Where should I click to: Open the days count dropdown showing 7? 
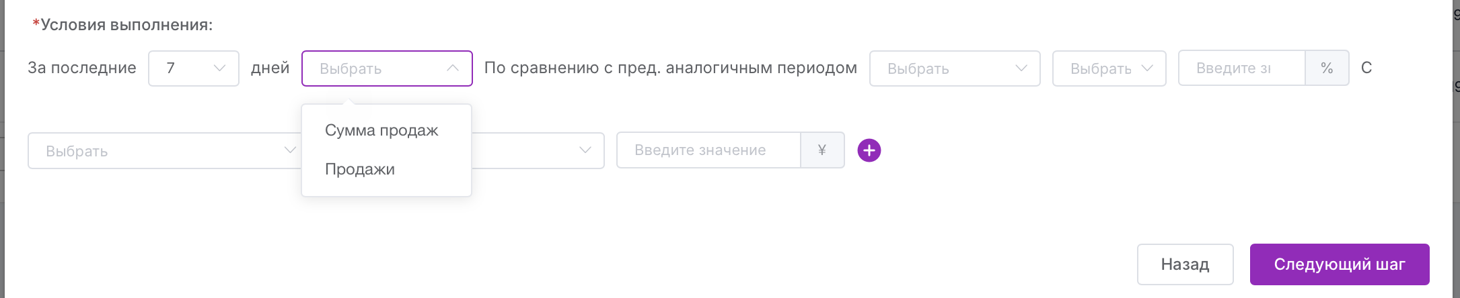click(194, 68)
